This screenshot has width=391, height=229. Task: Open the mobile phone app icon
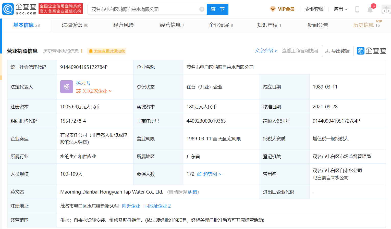coord(357,9)
